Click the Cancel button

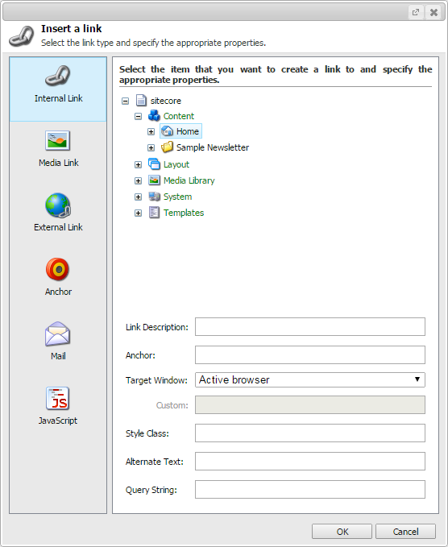point(405,532)
